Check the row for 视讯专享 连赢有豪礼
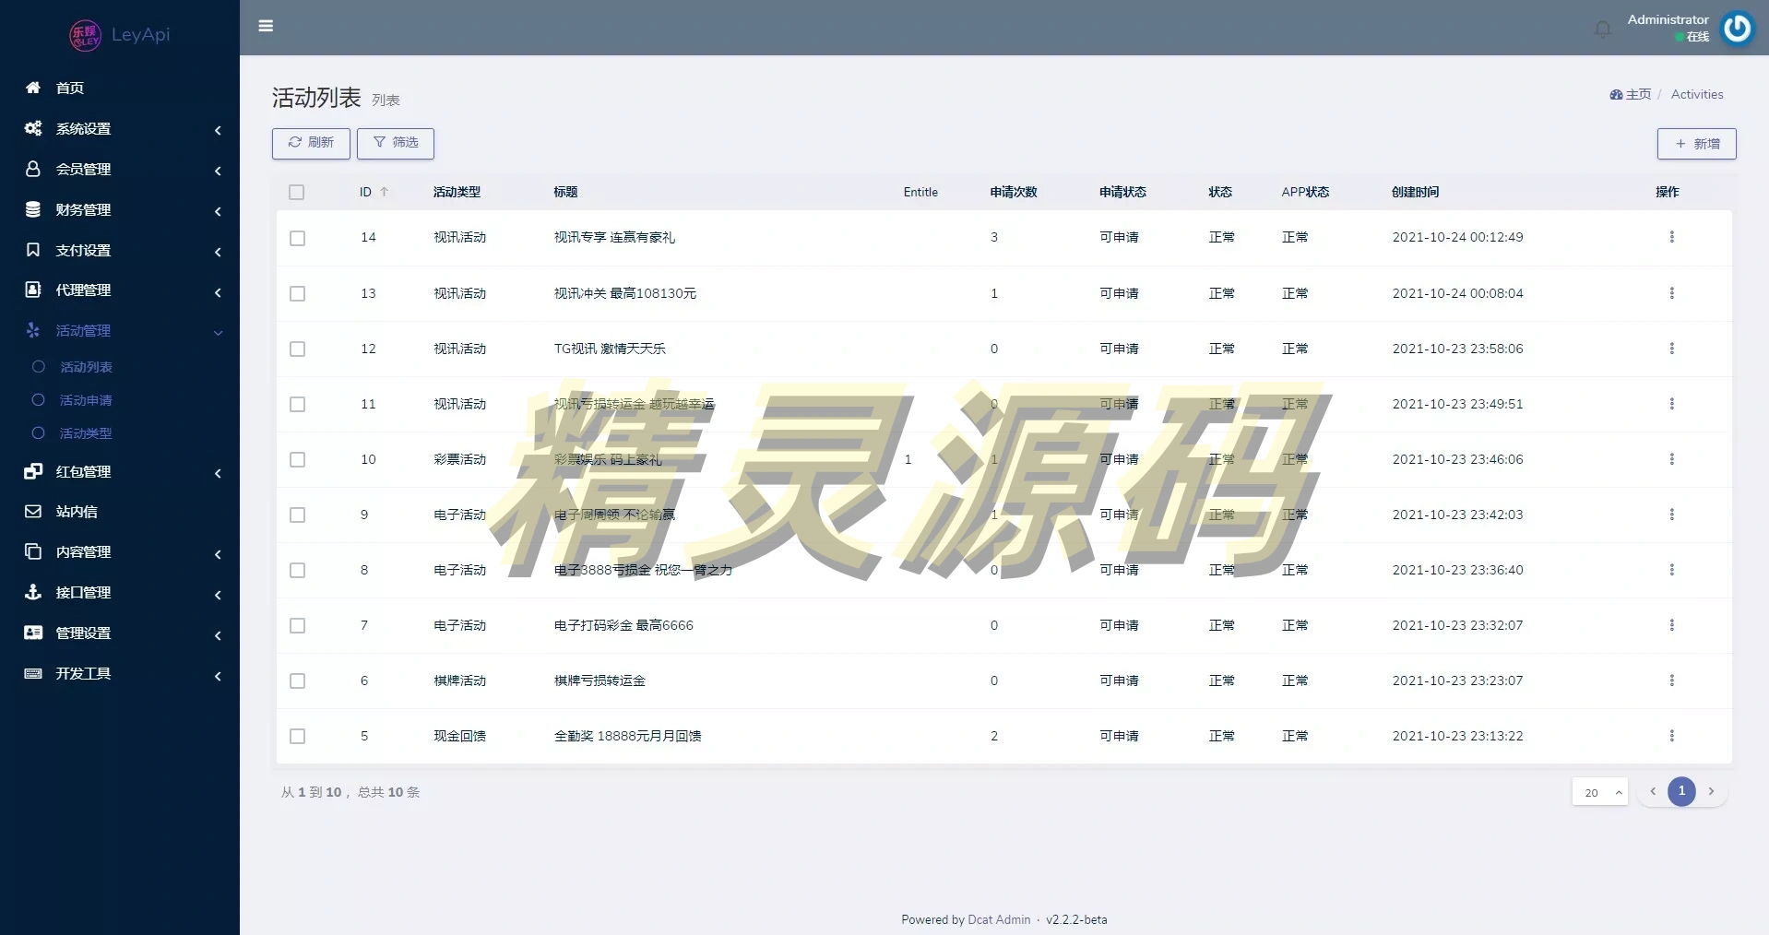 tap(297, 238)
